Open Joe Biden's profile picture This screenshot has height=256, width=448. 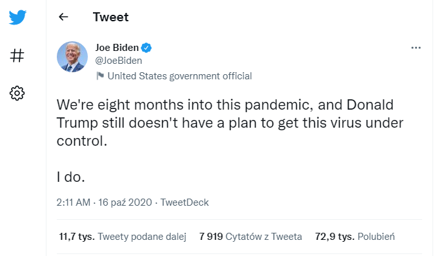[x=72, y=57]
